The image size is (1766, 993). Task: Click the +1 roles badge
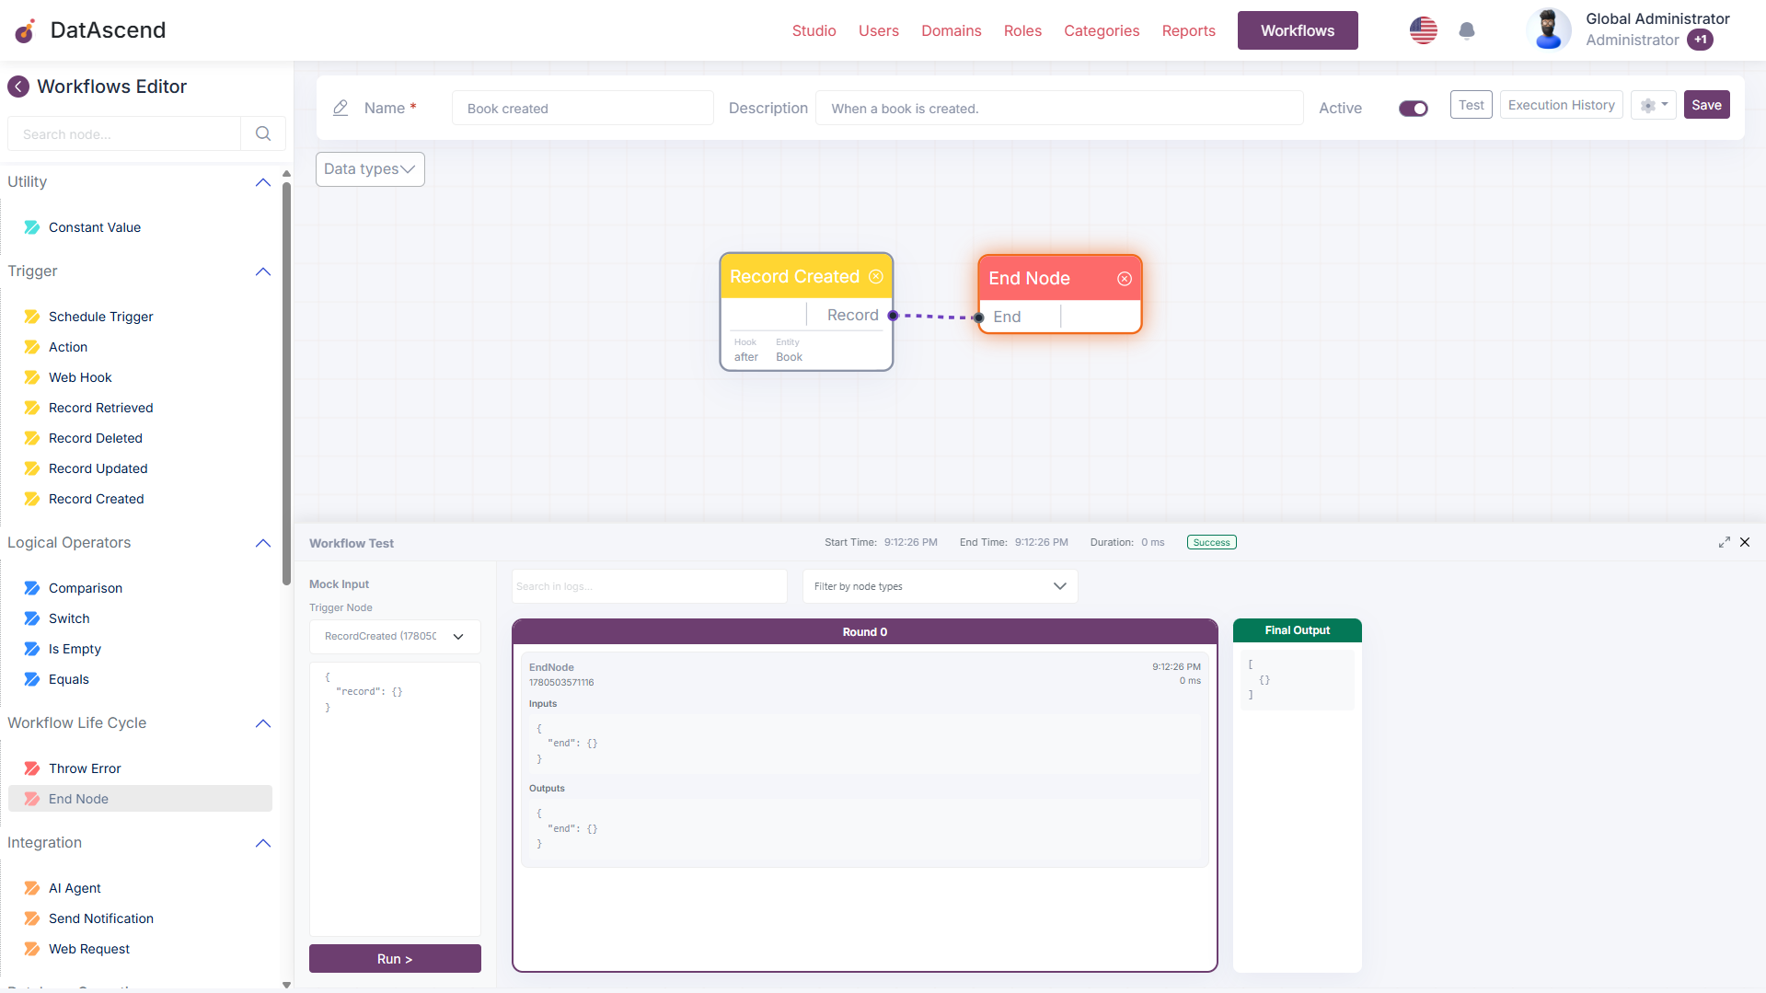click(x=1700, y=40)
